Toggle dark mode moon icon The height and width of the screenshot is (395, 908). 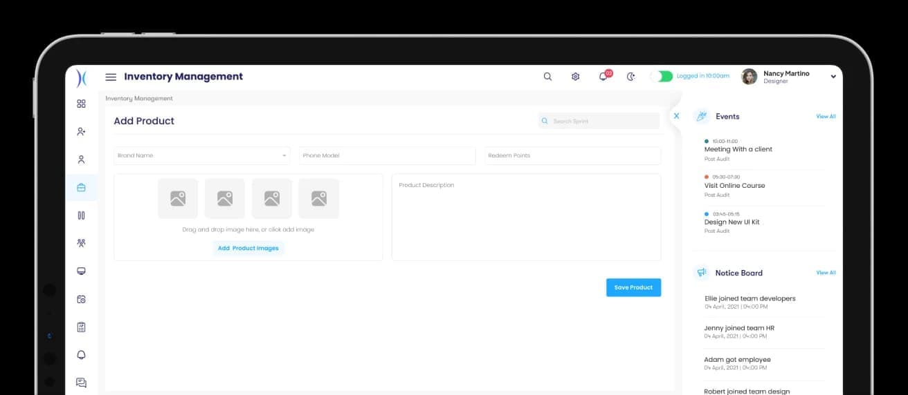coord(630,77)
